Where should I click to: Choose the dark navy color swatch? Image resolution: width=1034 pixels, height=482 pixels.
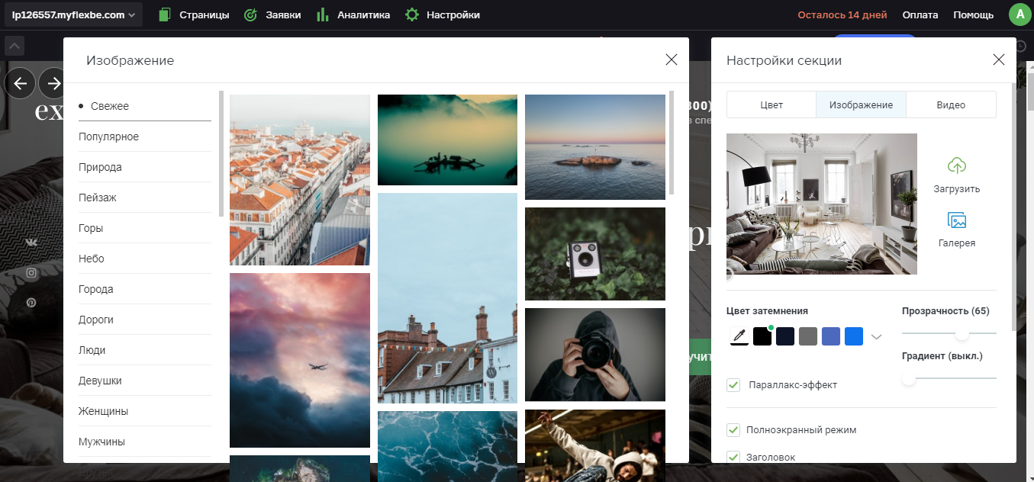click(785, 336)
